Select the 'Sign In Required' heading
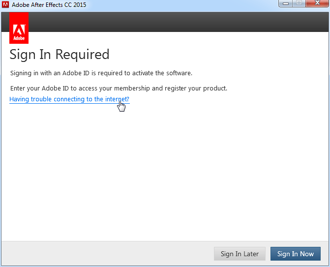330x267 pixels. coord(60,55)
